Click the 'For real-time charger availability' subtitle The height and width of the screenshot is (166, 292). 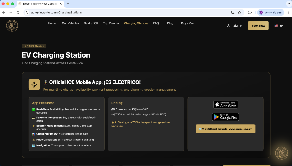pos(109,90)
